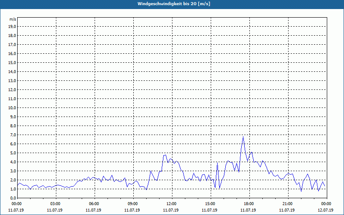This screenshot has width=344, height=215.
Task: Click the 9,0 y-axis label
Action: coord(13,117)
